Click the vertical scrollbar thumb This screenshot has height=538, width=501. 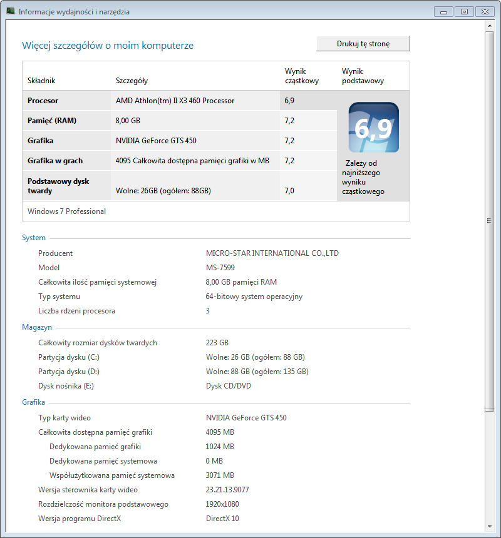click(490, 220)
